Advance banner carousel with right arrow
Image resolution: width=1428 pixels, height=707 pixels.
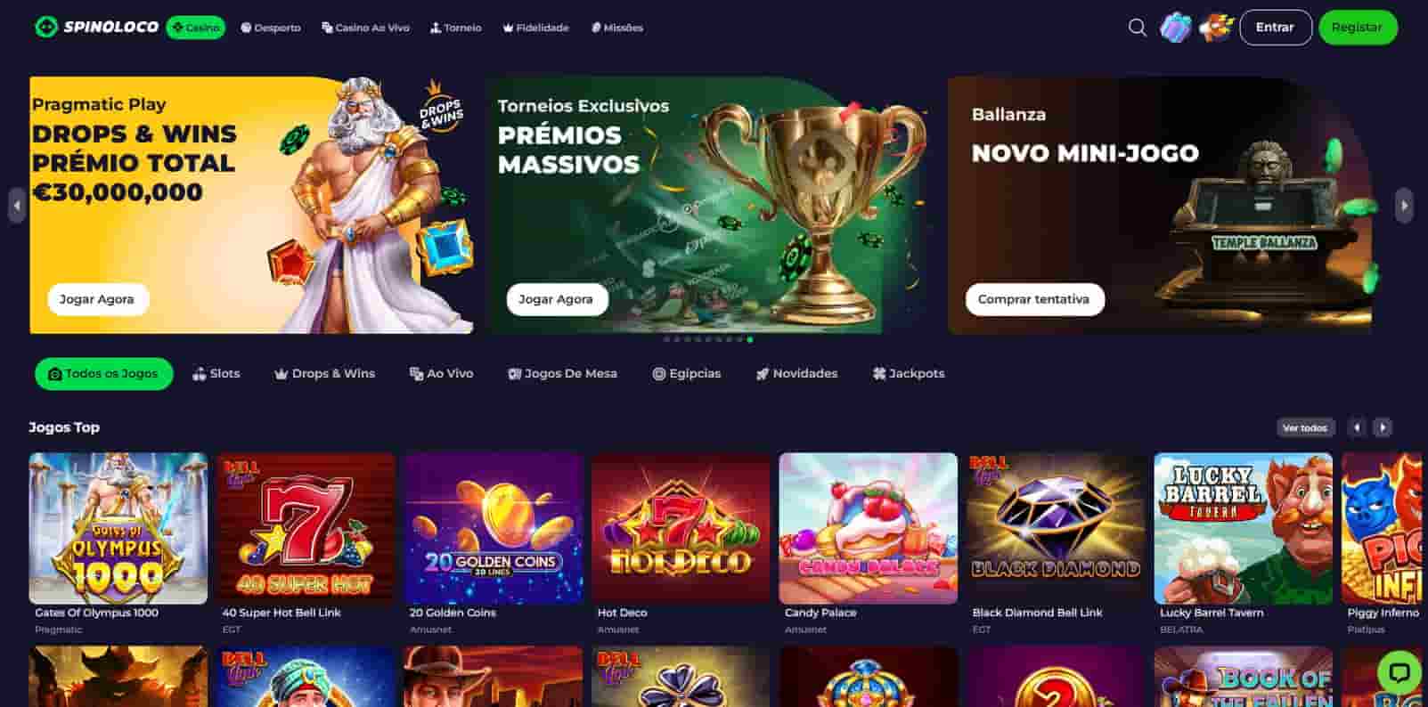pos(1404,206)
